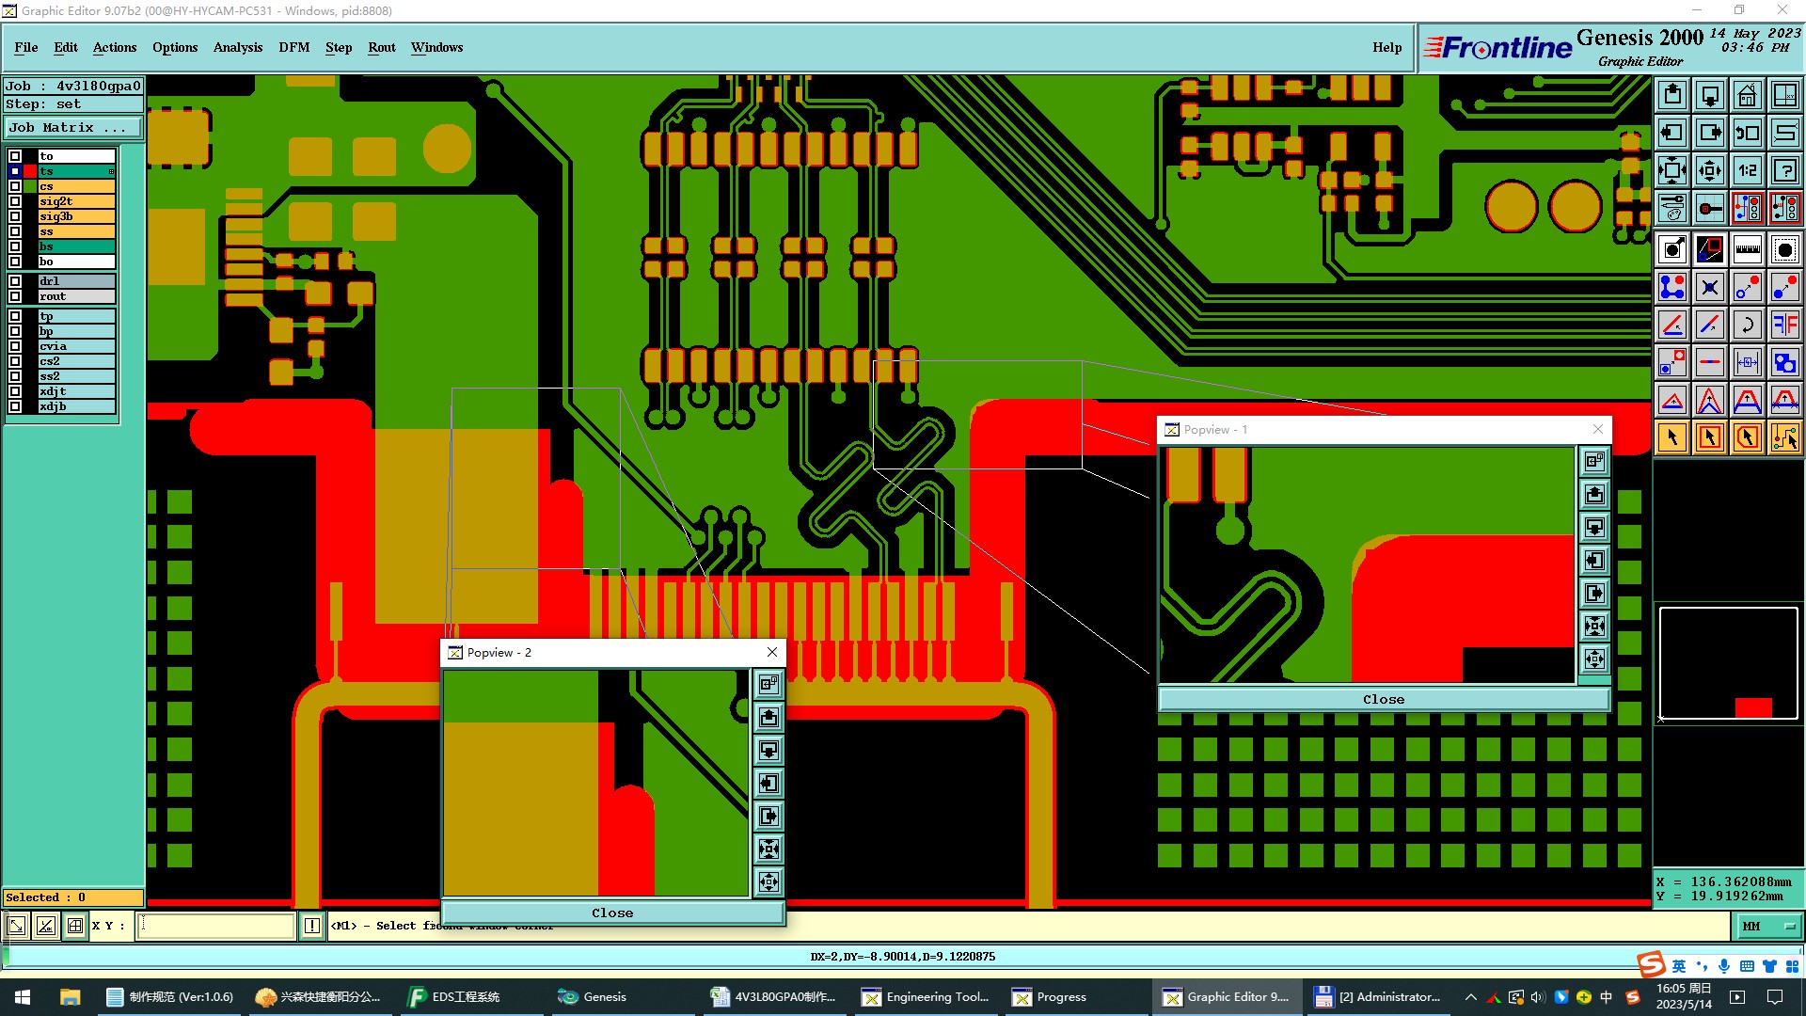Viewport: 1806px width, 1016px height.
Task: Click the red ts layer color swatch
Action: (x=30, y=171)
